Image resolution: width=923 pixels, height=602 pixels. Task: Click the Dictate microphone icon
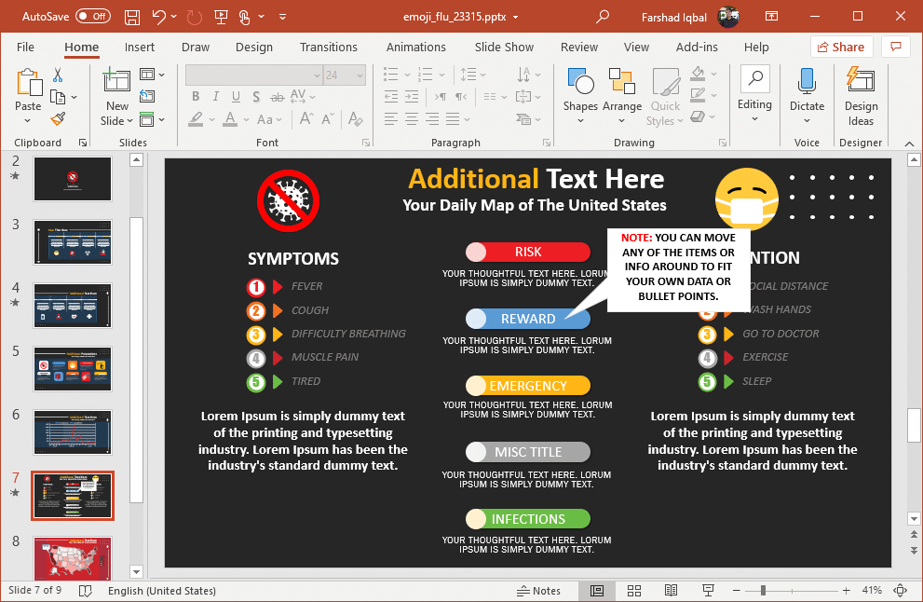click(x=807, y=84)
